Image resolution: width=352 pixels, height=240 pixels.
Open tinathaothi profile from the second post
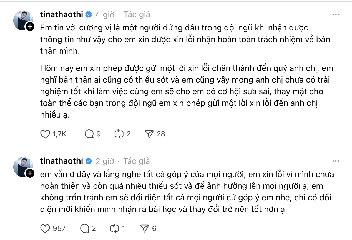(62, 161)
